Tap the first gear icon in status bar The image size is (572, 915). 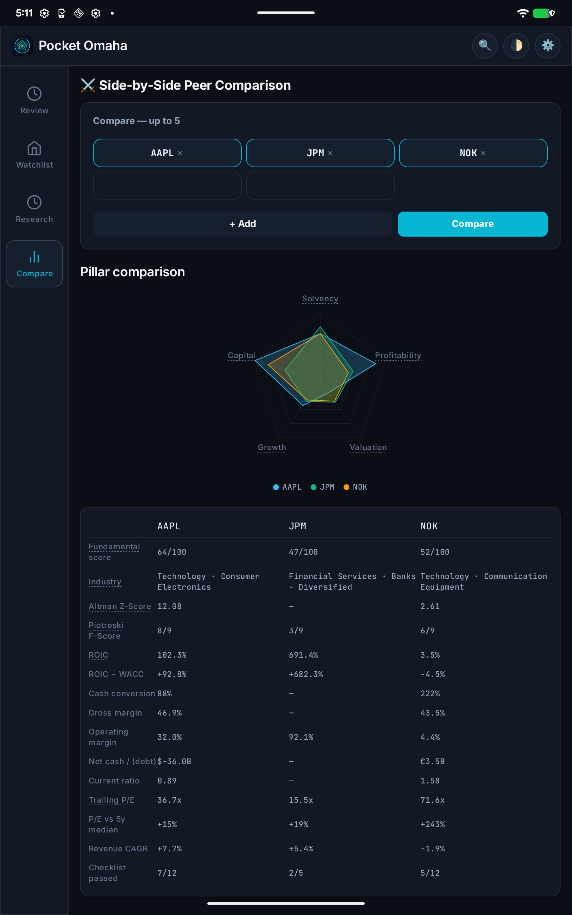pos(44,13)
